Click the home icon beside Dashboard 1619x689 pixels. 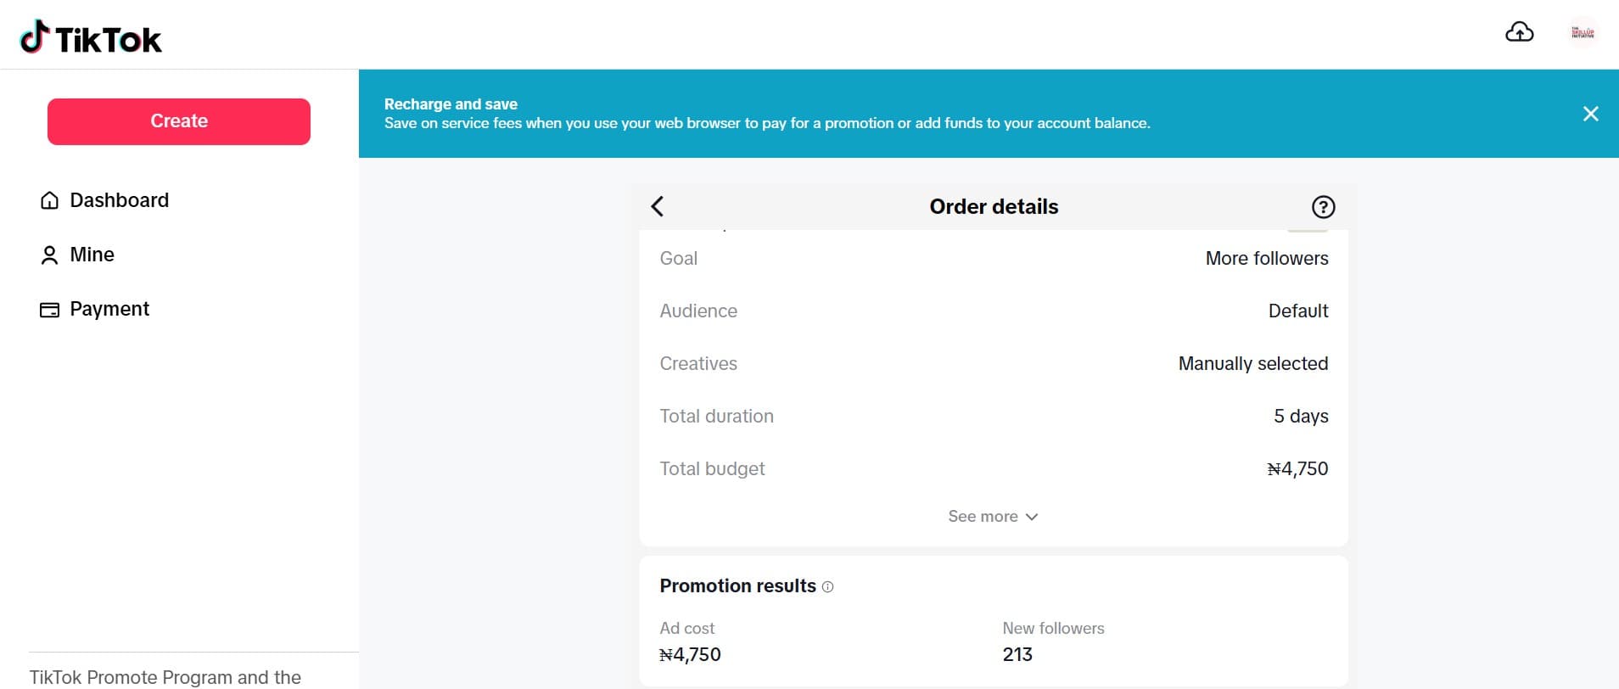point(49,200)
